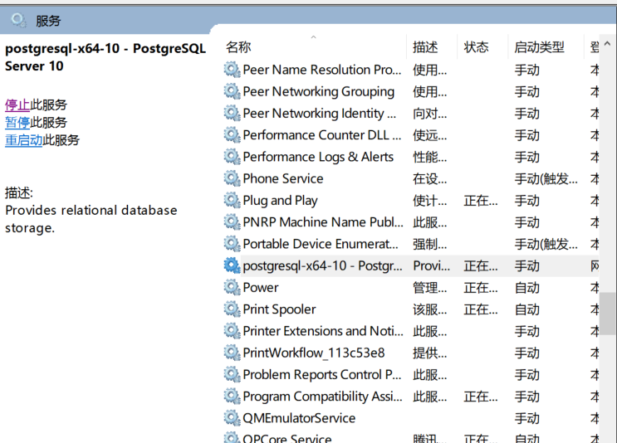This screenshot has height=443, width=617.
Task: Click the 自动 startup type of Power
Action: 527,288
